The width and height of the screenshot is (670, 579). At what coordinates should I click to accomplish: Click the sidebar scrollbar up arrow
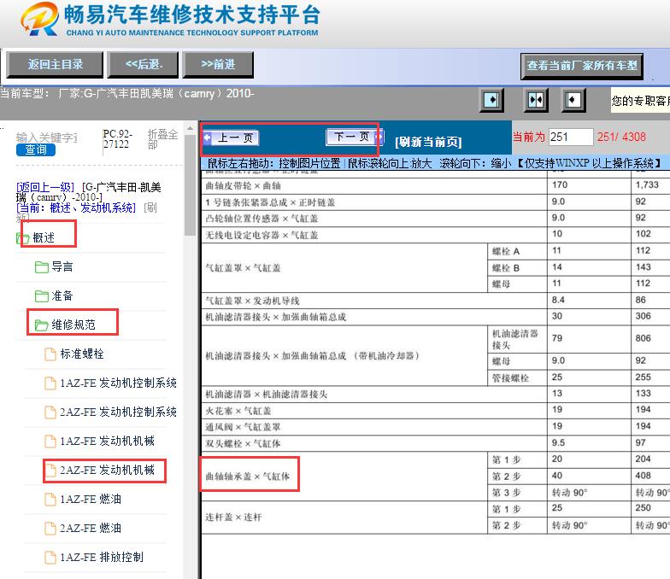[190, 128]
